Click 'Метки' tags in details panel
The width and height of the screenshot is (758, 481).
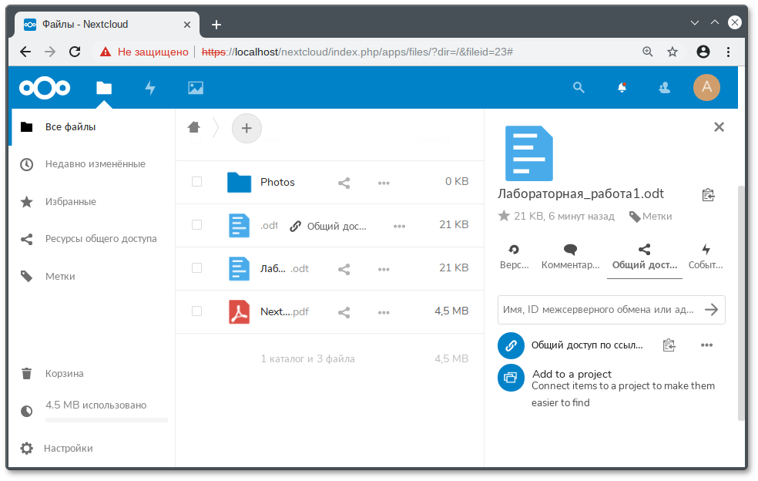coord(651,217)
